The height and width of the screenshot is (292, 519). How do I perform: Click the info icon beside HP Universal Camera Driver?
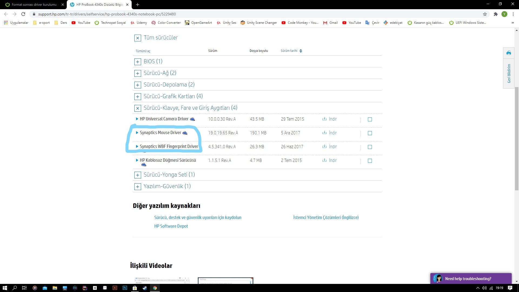tap(192, 119)
